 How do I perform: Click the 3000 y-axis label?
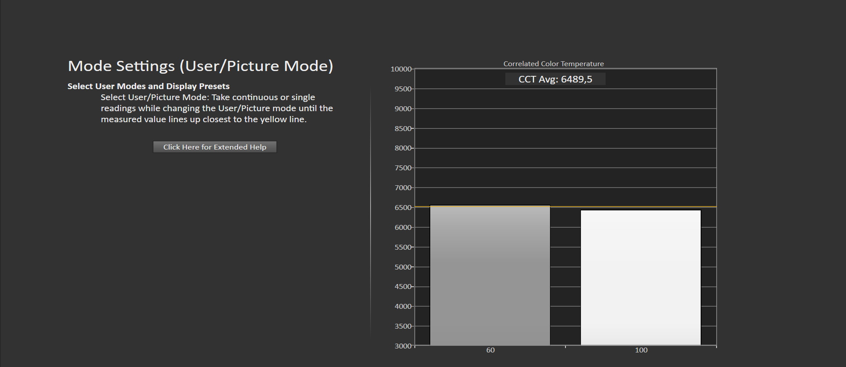(403, 346)
